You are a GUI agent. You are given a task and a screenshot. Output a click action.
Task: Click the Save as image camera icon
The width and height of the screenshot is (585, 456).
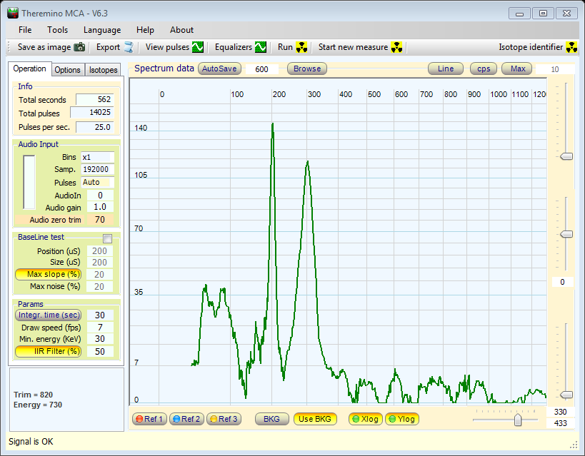[x=79, y=47]
